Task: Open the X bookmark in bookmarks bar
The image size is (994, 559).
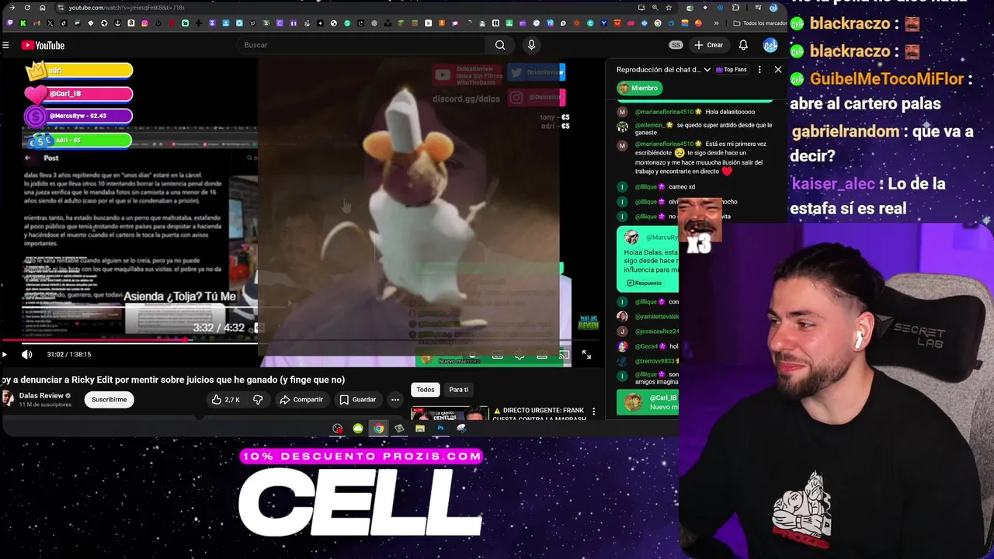Action: (x=50, y=23)
